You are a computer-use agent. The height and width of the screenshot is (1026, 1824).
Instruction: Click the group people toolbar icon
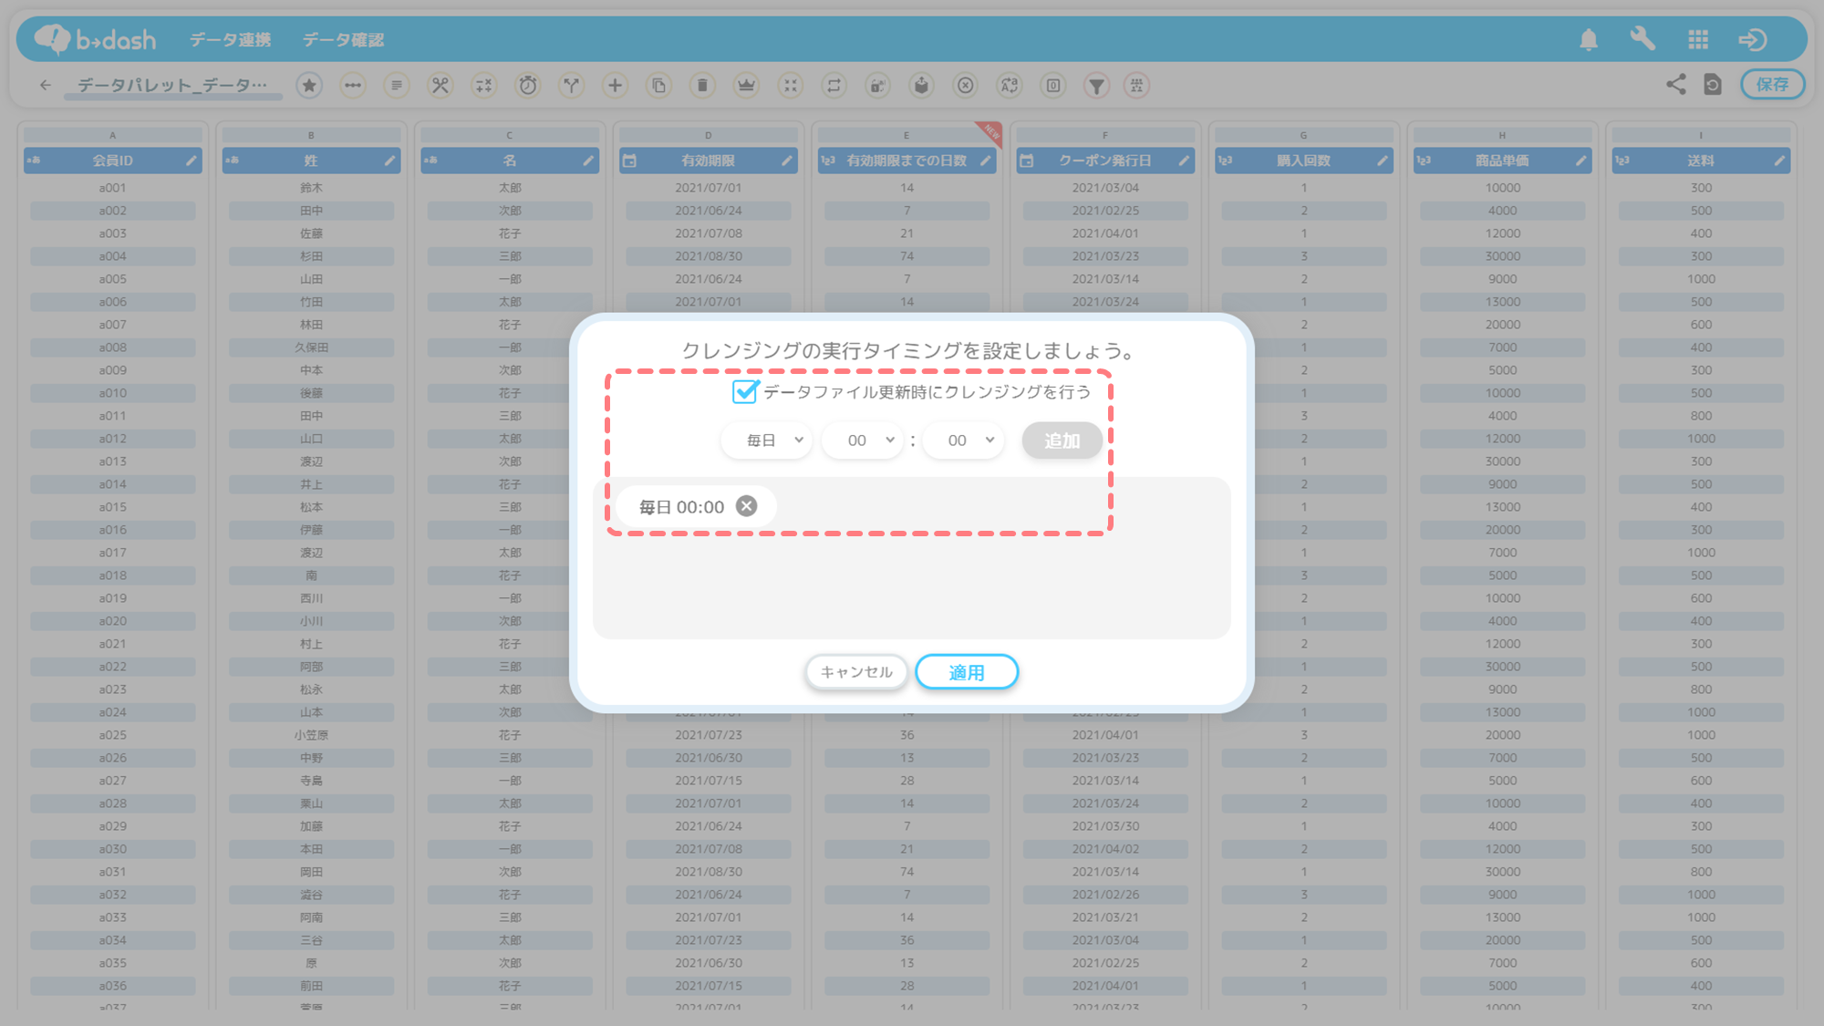1137,86
